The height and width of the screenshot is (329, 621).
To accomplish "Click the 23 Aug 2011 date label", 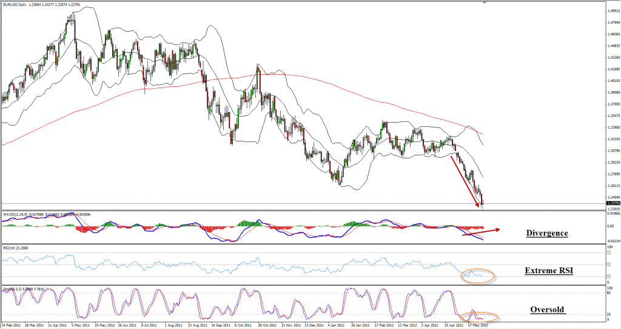I will pos(198,325).
